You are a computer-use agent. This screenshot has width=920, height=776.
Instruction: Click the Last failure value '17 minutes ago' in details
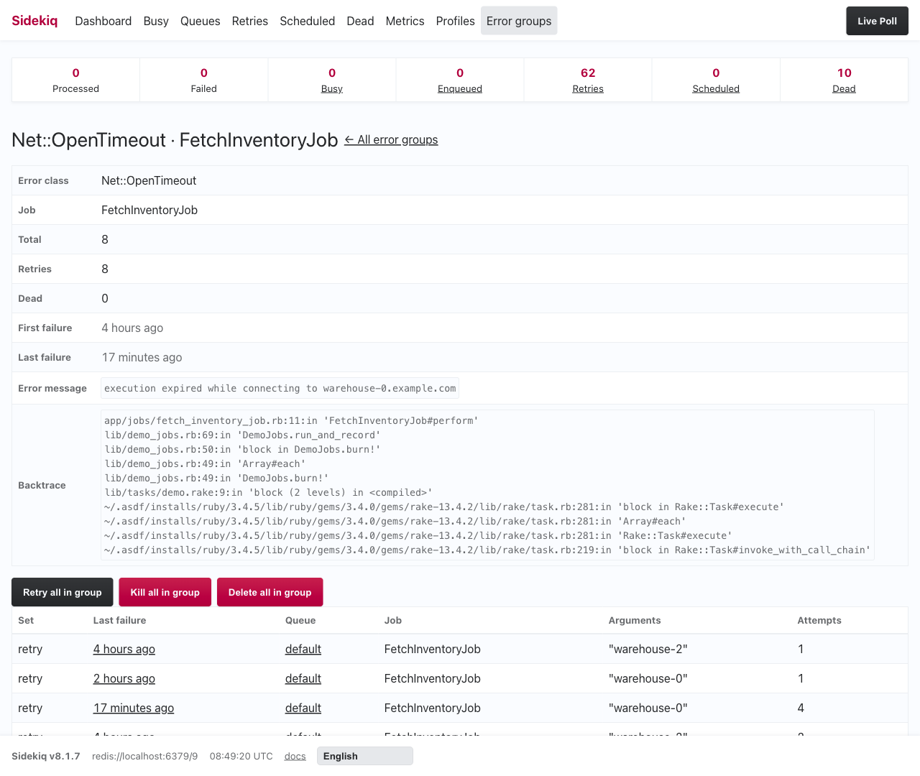click(142, 357)
